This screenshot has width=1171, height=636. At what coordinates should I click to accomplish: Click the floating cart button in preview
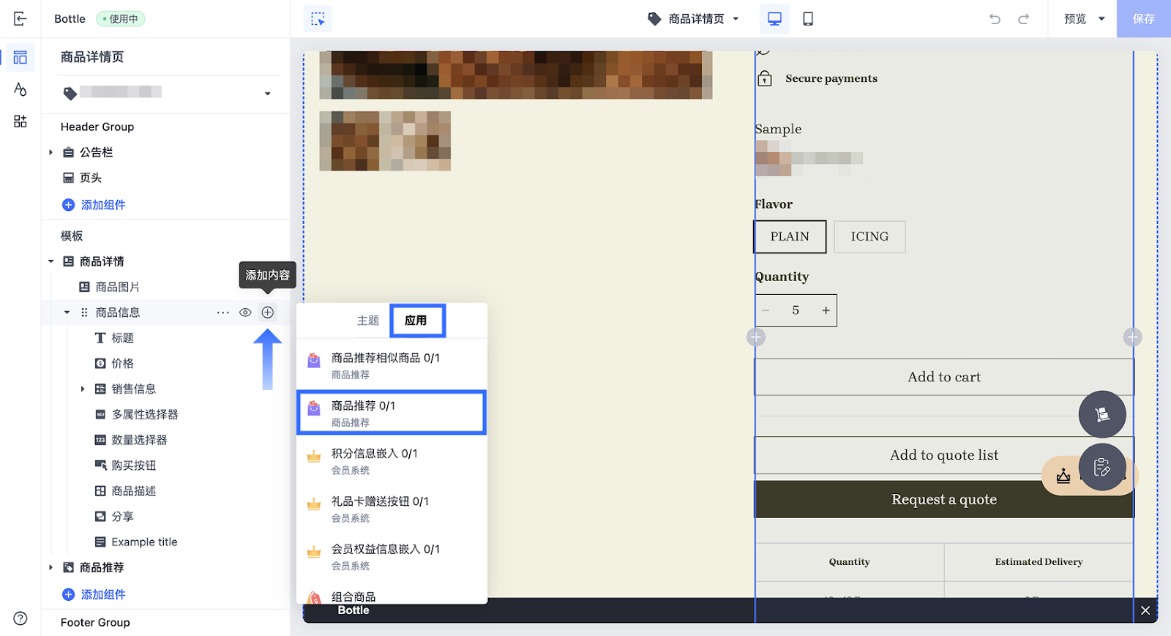pos(1102,415)
